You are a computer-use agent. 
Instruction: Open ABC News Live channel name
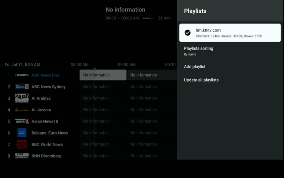(x=45, y=75)
